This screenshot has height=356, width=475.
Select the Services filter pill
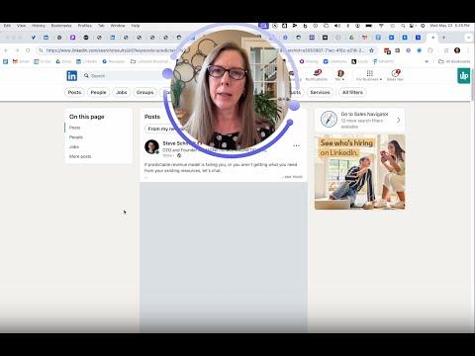[x=320, y=92]
